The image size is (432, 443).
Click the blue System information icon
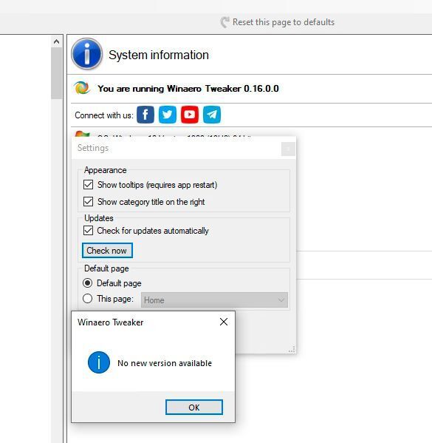(x=86, y=54)
